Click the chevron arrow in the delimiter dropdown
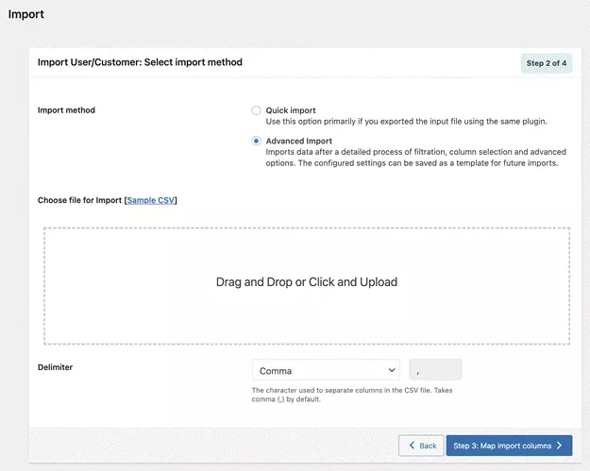The height and width of the screenshot is (471, 590). [x=392, y=370]
